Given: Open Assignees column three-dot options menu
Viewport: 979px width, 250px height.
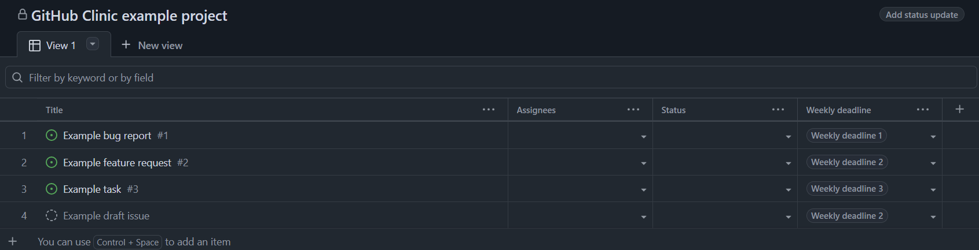Looking at the screenshot, I should tap(633, 110).
